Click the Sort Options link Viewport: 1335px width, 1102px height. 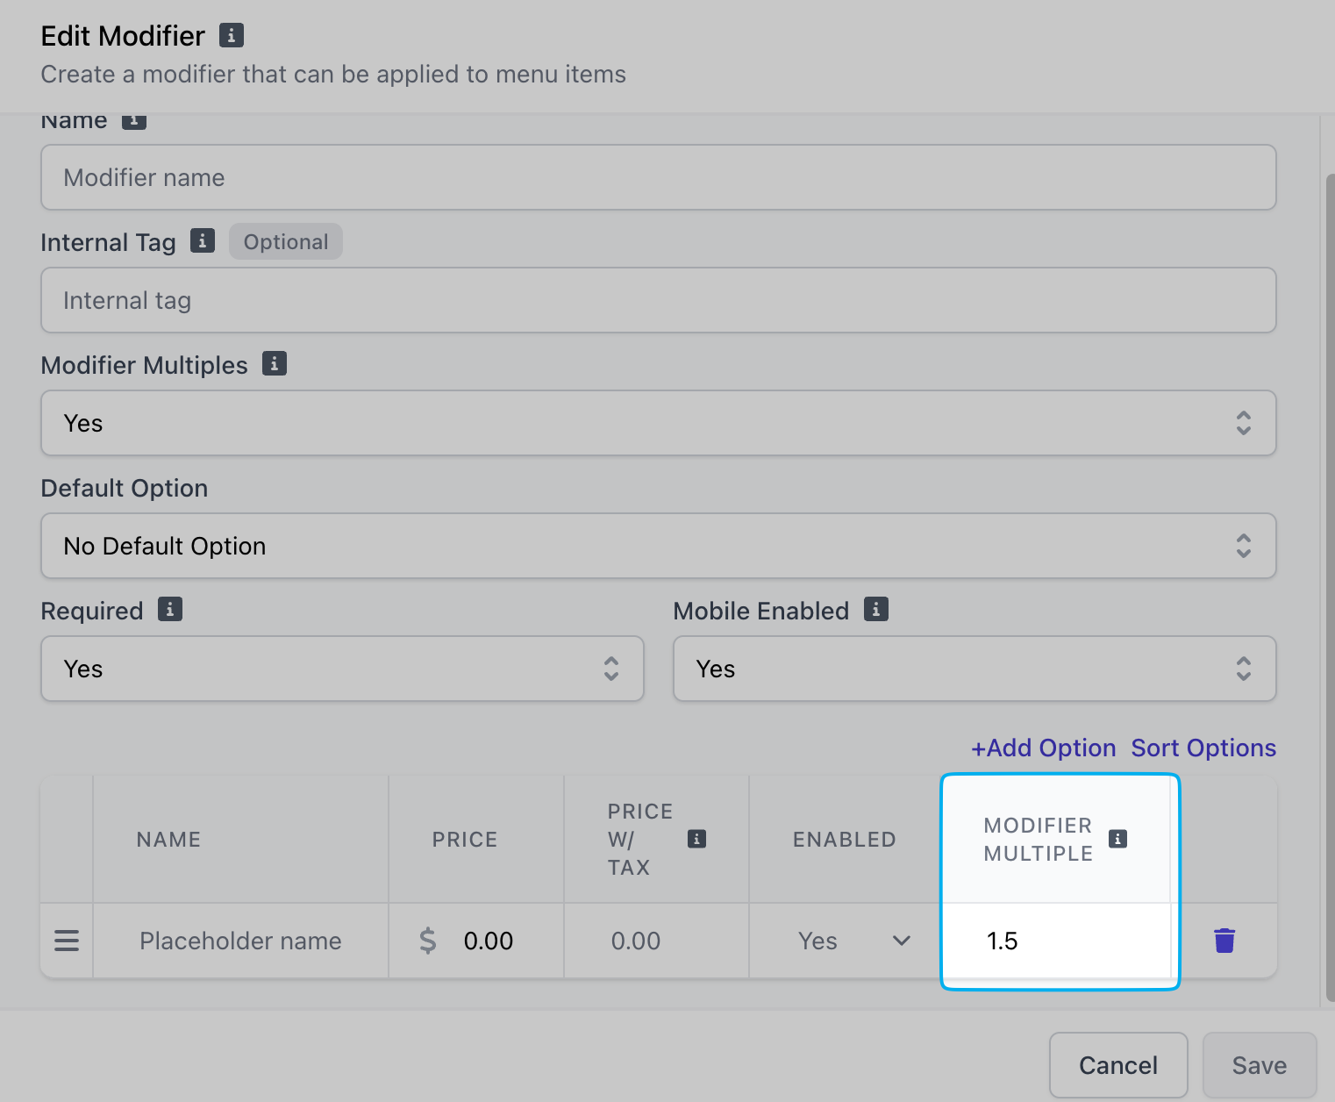[1203, 748]
